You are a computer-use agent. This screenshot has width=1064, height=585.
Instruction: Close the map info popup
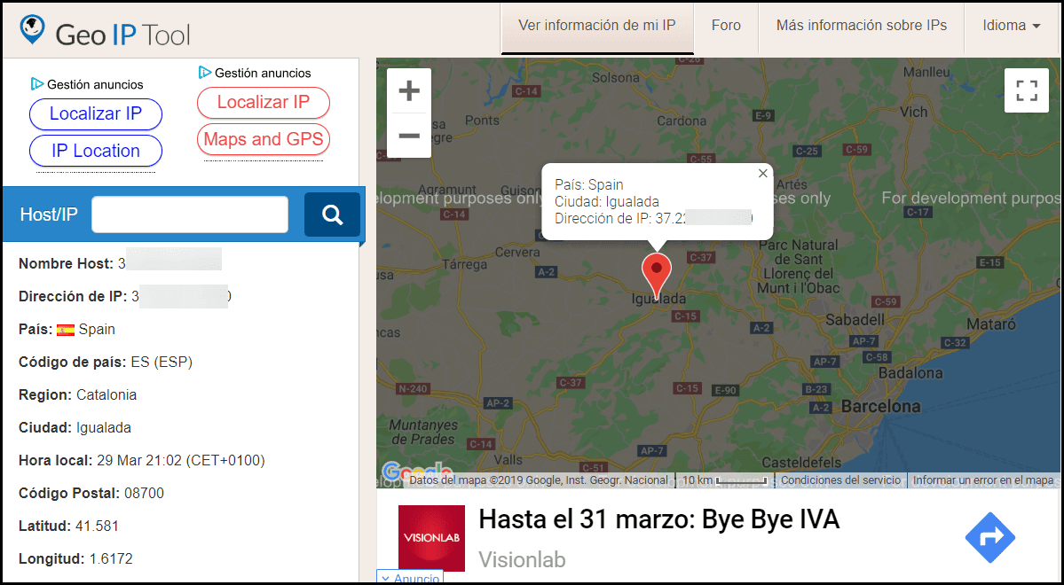tap(762, 174)
